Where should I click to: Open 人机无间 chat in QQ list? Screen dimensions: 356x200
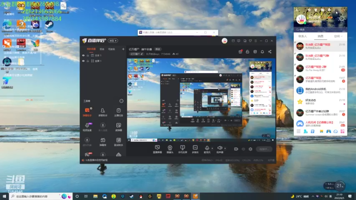(320, 124)
